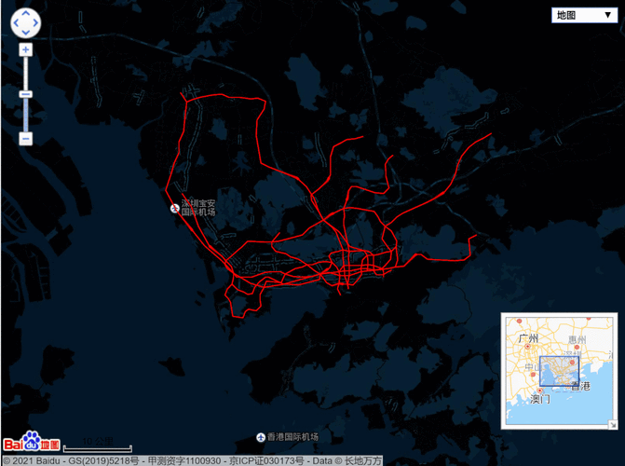Click the Hong Kong airport marker icon
625x466 pixels.
(260, 437)
